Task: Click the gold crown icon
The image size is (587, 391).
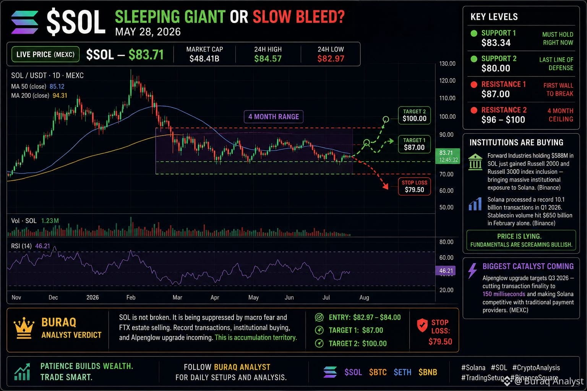Action: click(x=24, y=328)
